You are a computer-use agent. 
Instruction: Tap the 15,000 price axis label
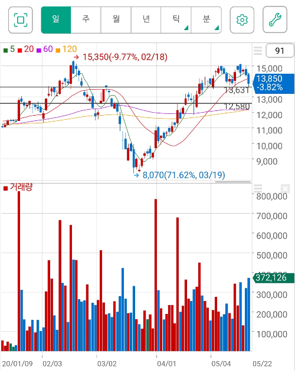tap(269, 68)
